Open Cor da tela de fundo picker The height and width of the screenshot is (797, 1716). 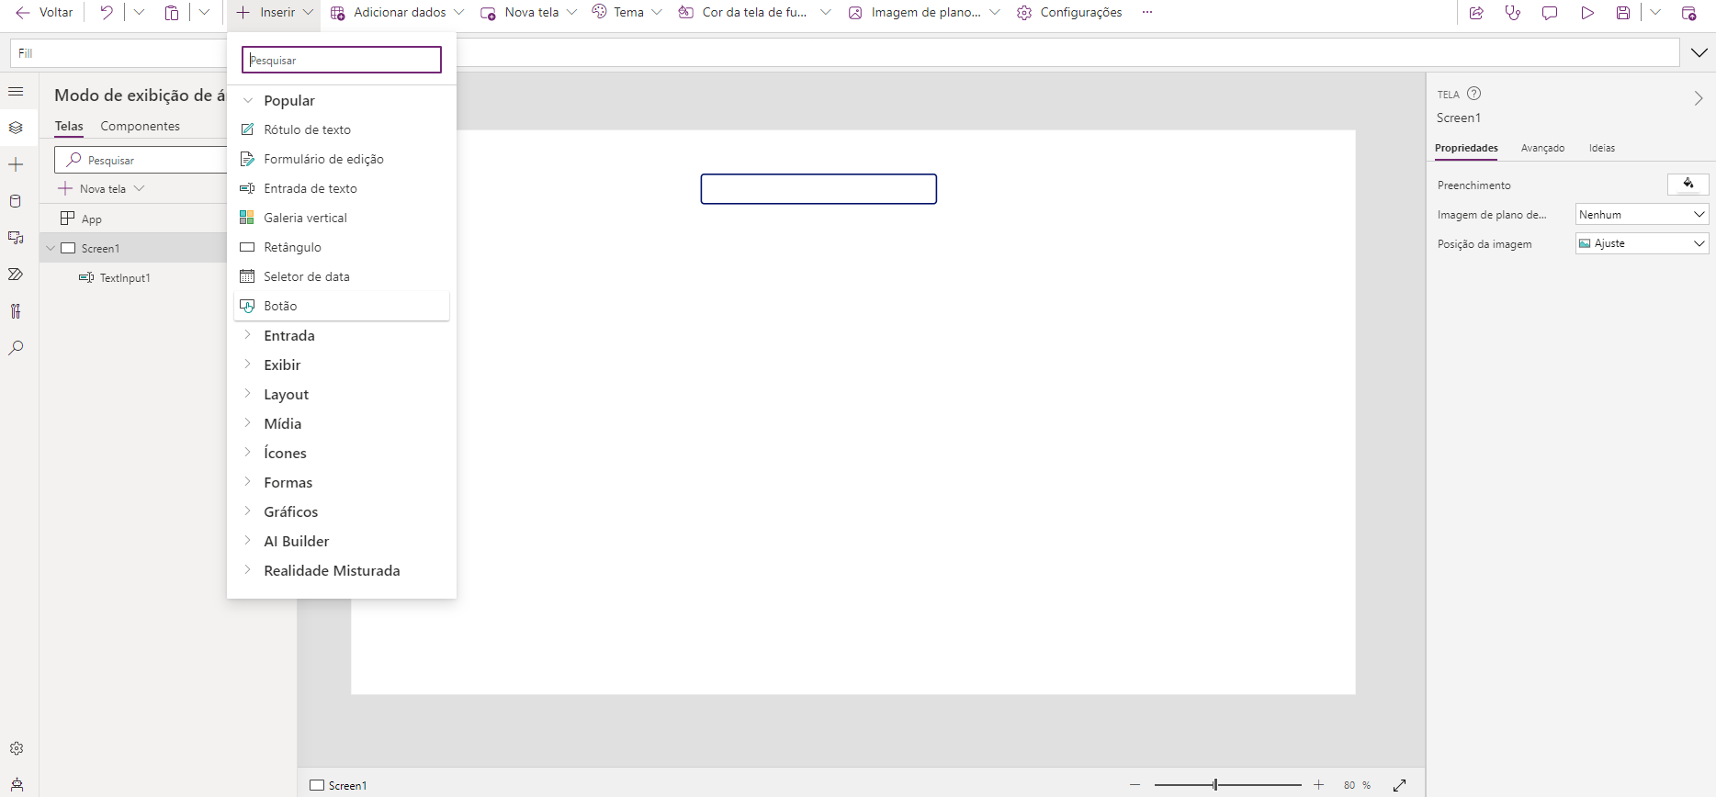754,13
